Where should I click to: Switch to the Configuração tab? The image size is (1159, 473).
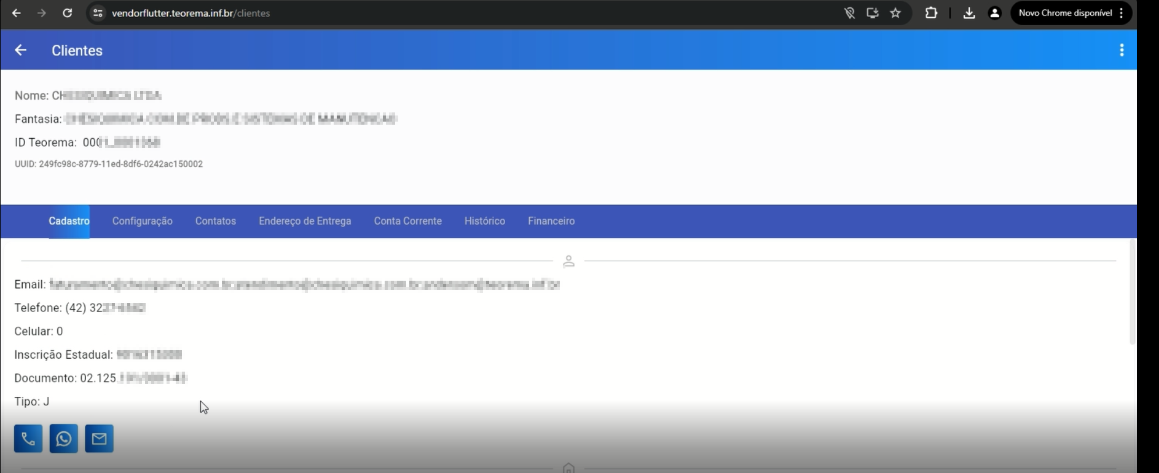click(142, 221)
